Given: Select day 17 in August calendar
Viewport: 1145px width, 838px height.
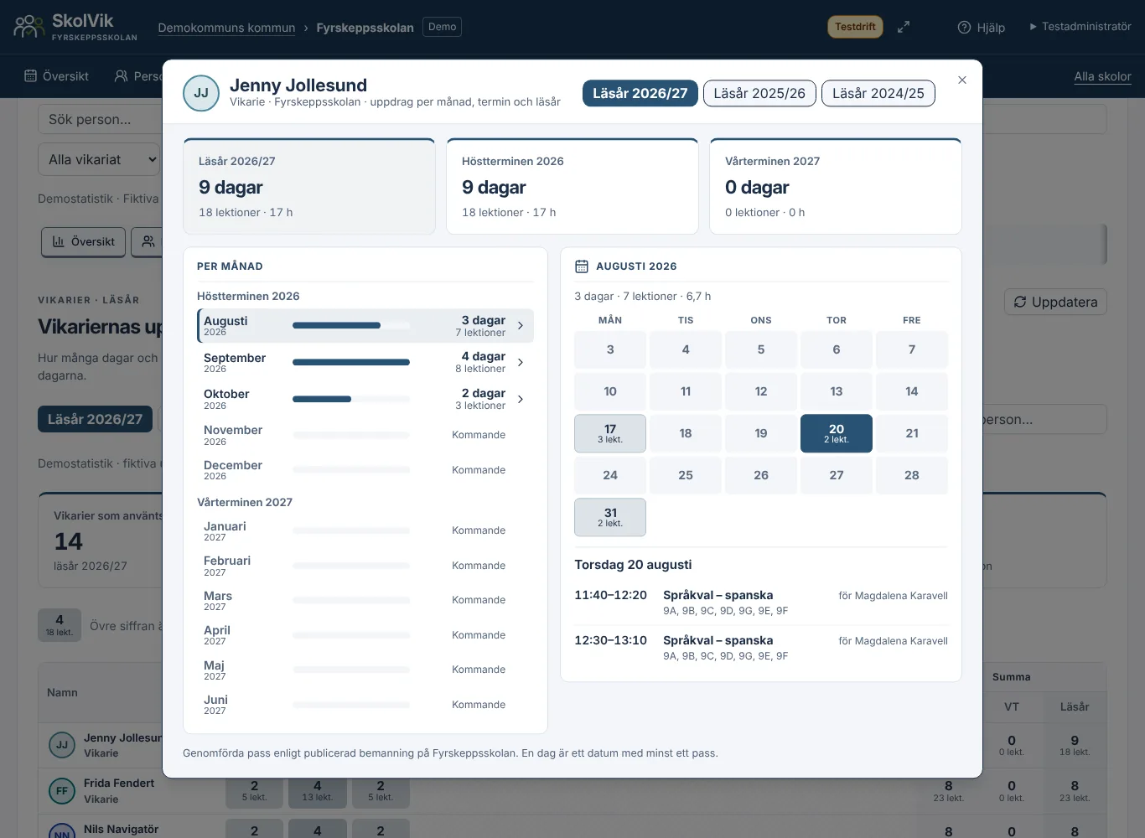Looking at the screenshot, I should (x=610, y=433).
